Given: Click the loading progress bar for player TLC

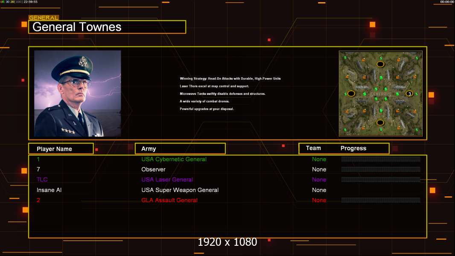Looking at the screenshot, I should click(x=381, y=180).
